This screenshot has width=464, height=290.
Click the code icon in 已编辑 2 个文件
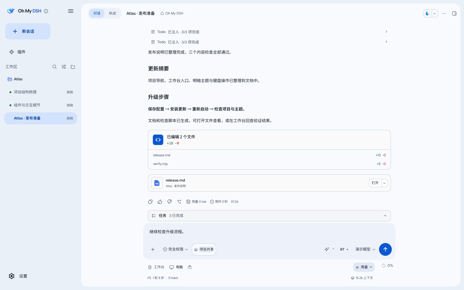tap(158, 140)
